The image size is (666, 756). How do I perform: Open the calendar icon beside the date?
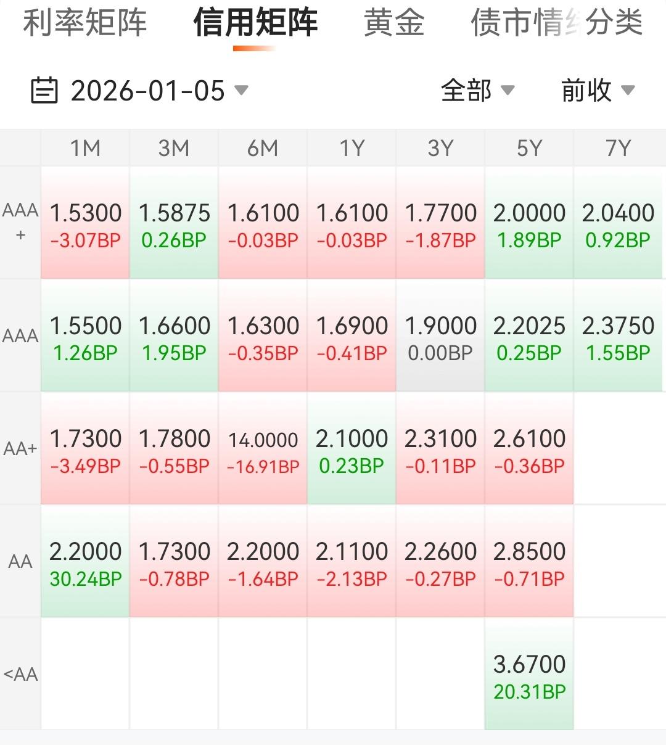point(44,90)
